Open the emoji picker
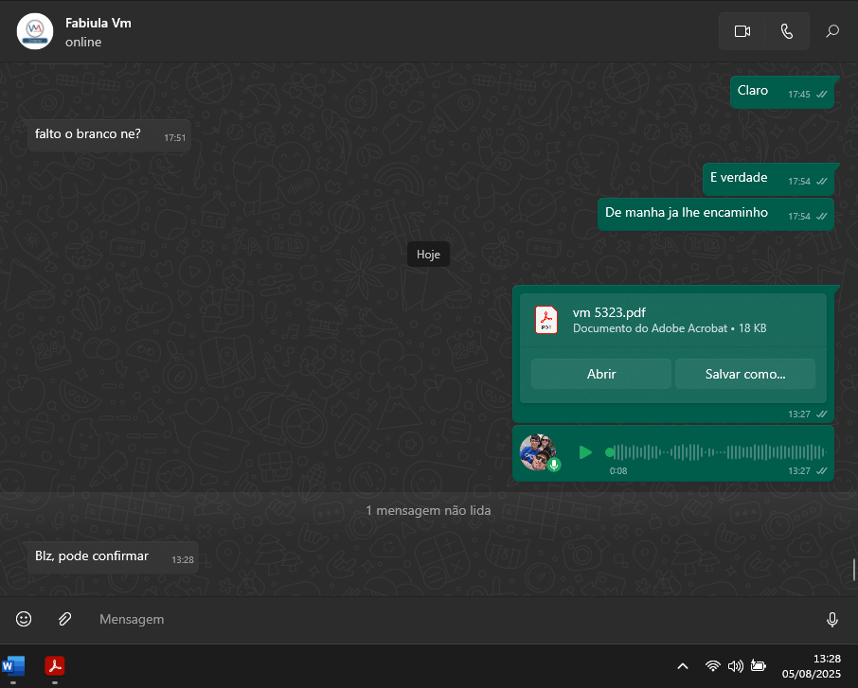The width and height of the screenshot is (858, 688). (x=24, y=619)
